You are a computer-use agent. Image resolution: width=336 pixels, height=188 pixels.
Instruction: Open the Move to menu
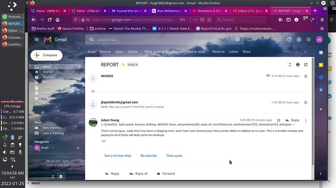pos(218,52)
